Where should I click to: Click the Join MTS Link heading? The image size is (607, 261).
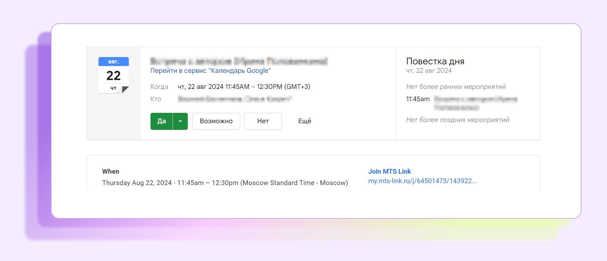coord(389,171)
